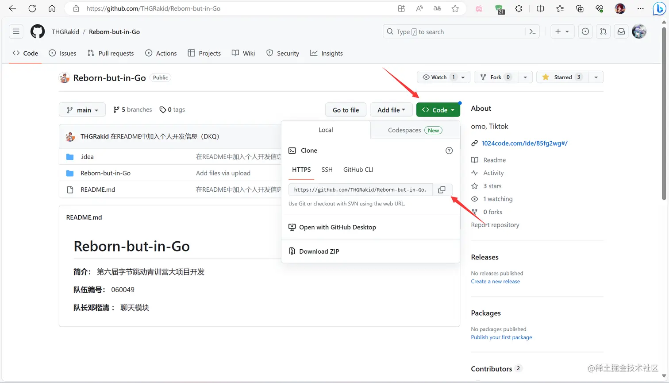Viewport: 669px width, 383px height.
Task: Open the browser extensions puzzle icon
Action: click(x=519, y=8)
